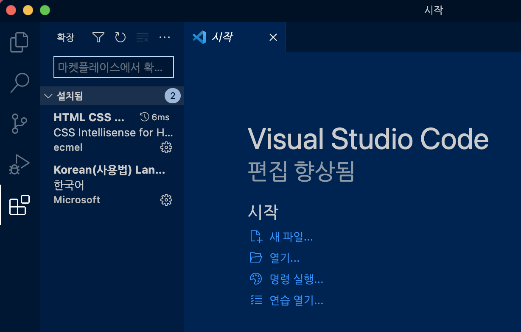This screenshot has width=521, height=332.
Task: Open the Search view in activity bar
Action: (x=20, y=83)
